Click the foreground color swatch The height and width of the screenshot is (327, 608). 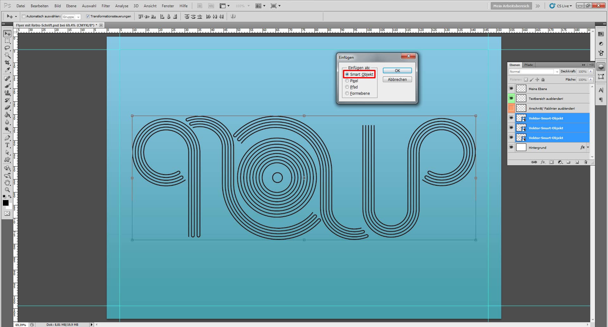[5, 203]
